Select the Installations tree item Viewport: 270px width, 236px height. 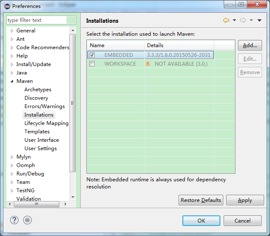point(39,115)
